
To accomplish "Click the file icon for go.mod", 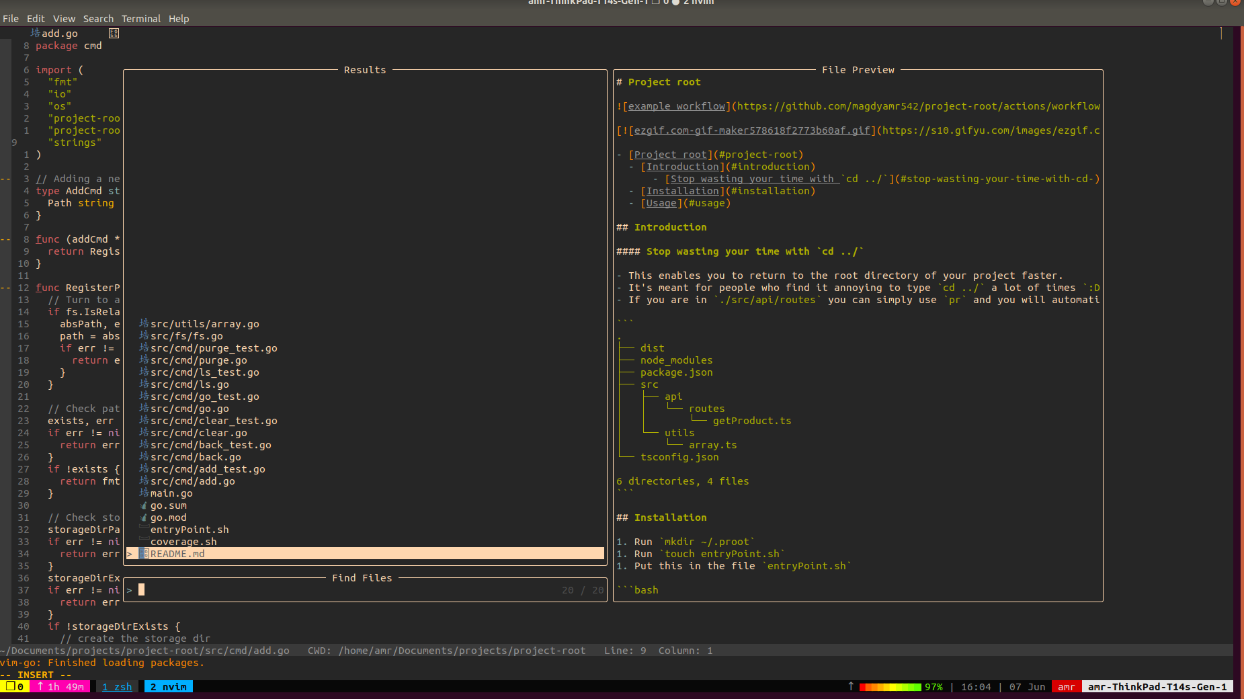I will point(144,518).
